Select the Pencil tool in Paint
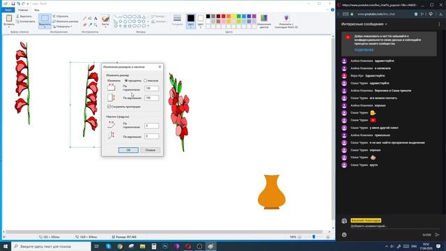The height and width of the screenshot is (251, 446). point(84,19)
